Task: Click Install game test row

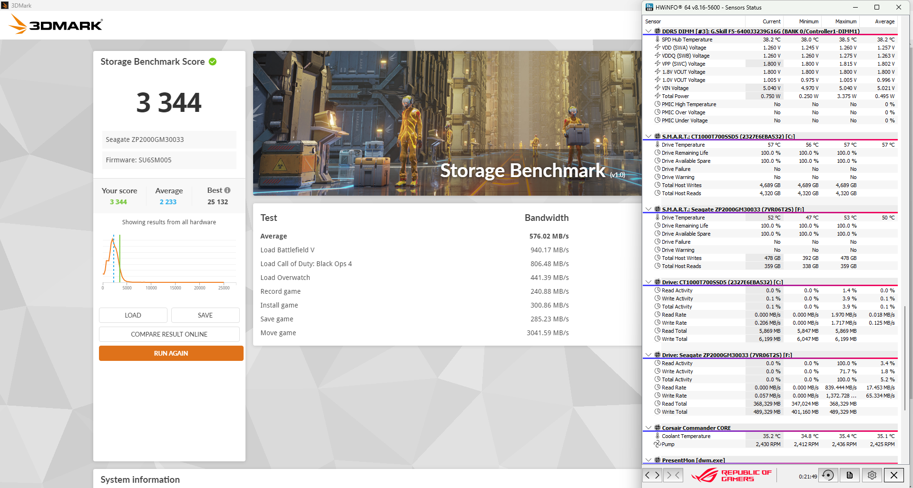Action: click(x=414, y=305)
